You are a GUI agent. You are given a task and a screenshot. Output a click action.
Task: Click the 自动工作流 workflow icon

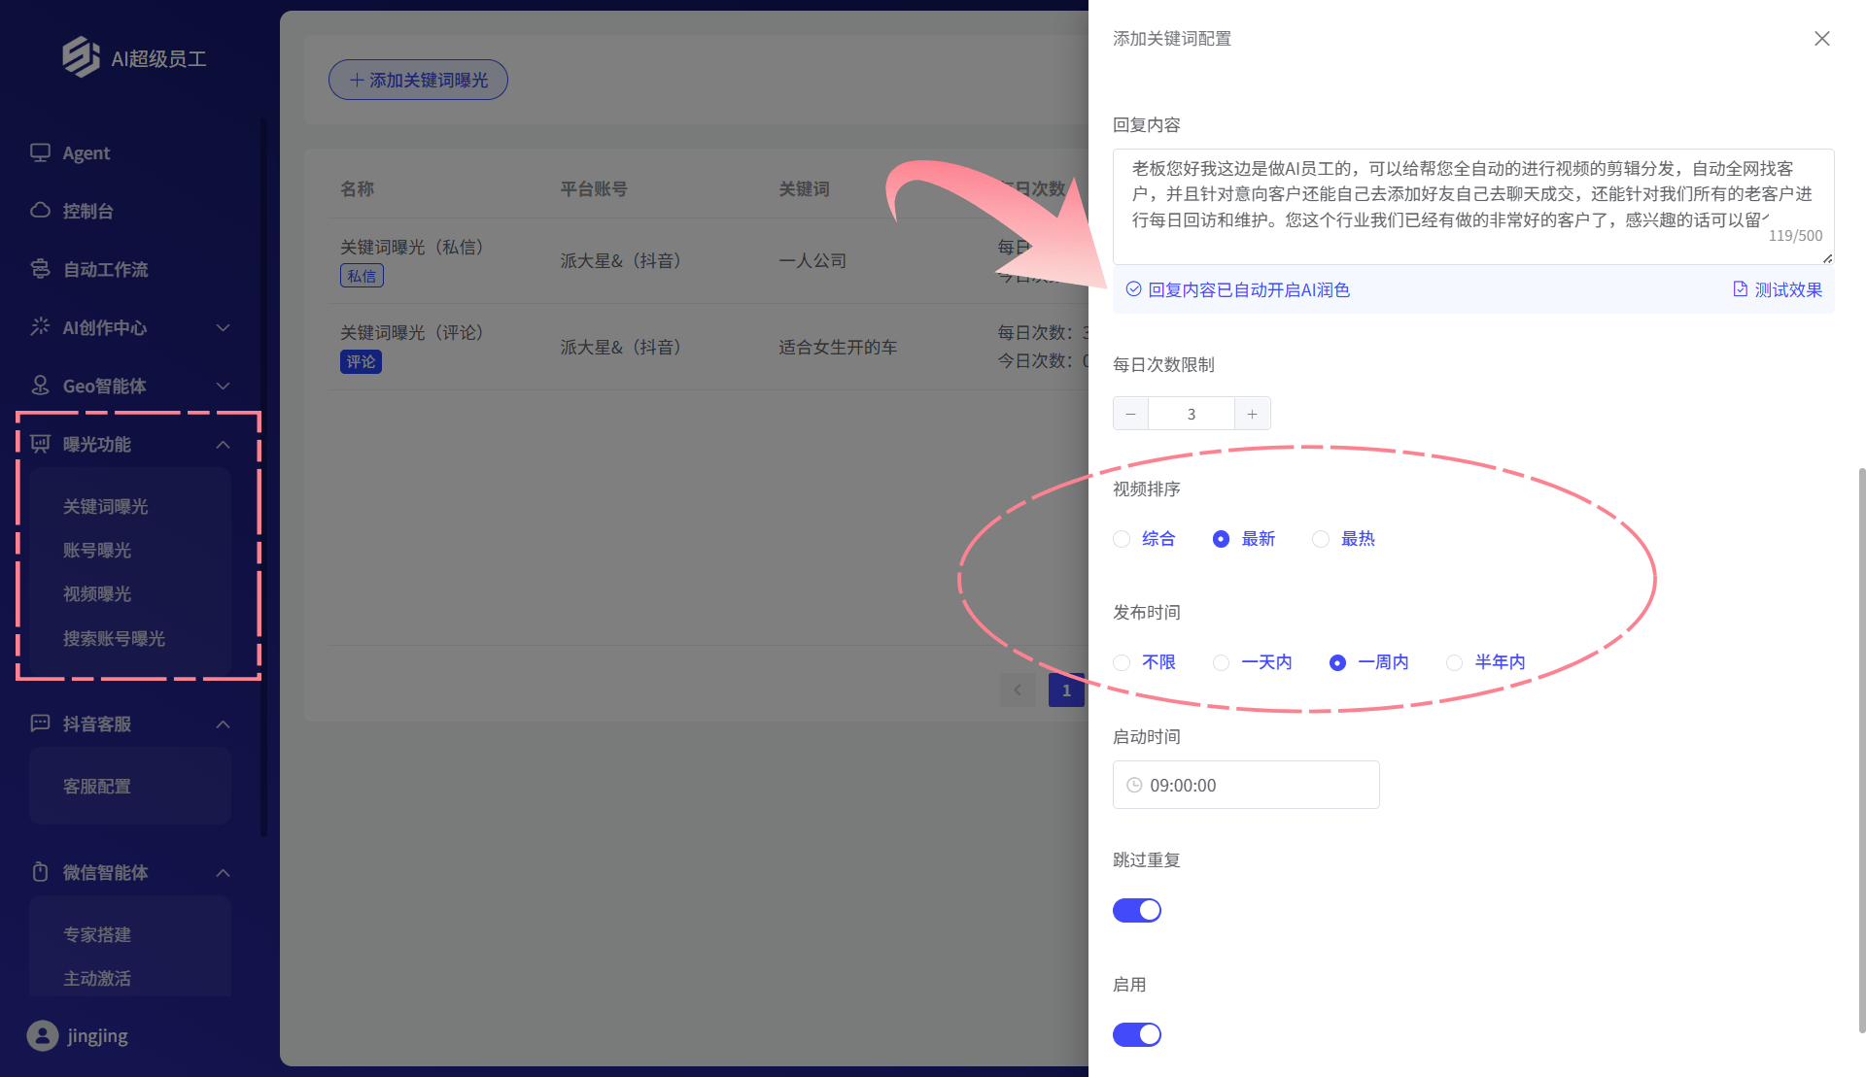pos(40,269)
